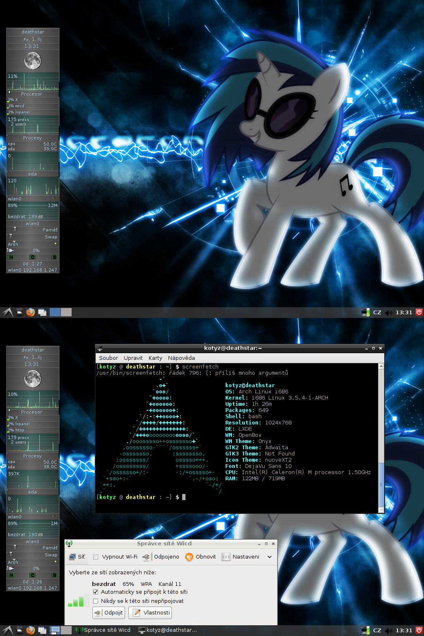The height and width of the screenshot is (636, 424).
Task: Click iconify-all-windows icon in lower panel
Action: point(42,630)
